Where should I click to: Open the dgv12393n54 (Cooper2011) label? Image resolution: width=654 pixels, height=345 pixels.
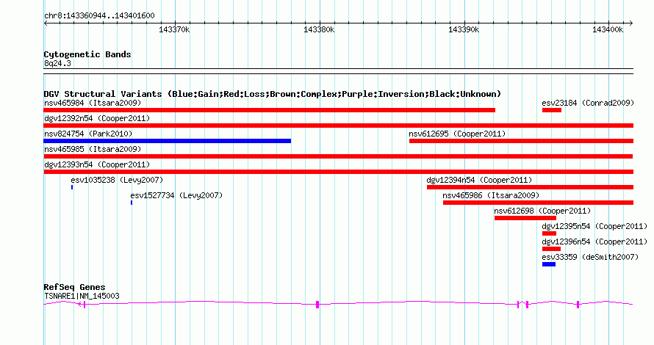(x=97, y=164)
